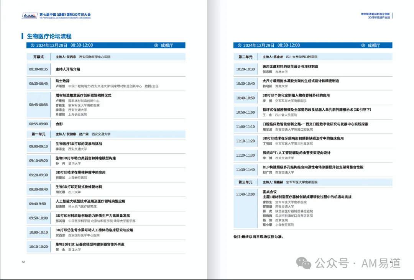The height and width of the screenshot is (280, 414).
Task: Select the 09:40-9:50 time cell
Action: click(39, 204)
